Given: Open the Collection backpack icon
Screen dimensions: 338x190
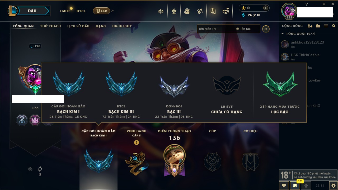Looking at the screenshot, I should coord(187,11).
